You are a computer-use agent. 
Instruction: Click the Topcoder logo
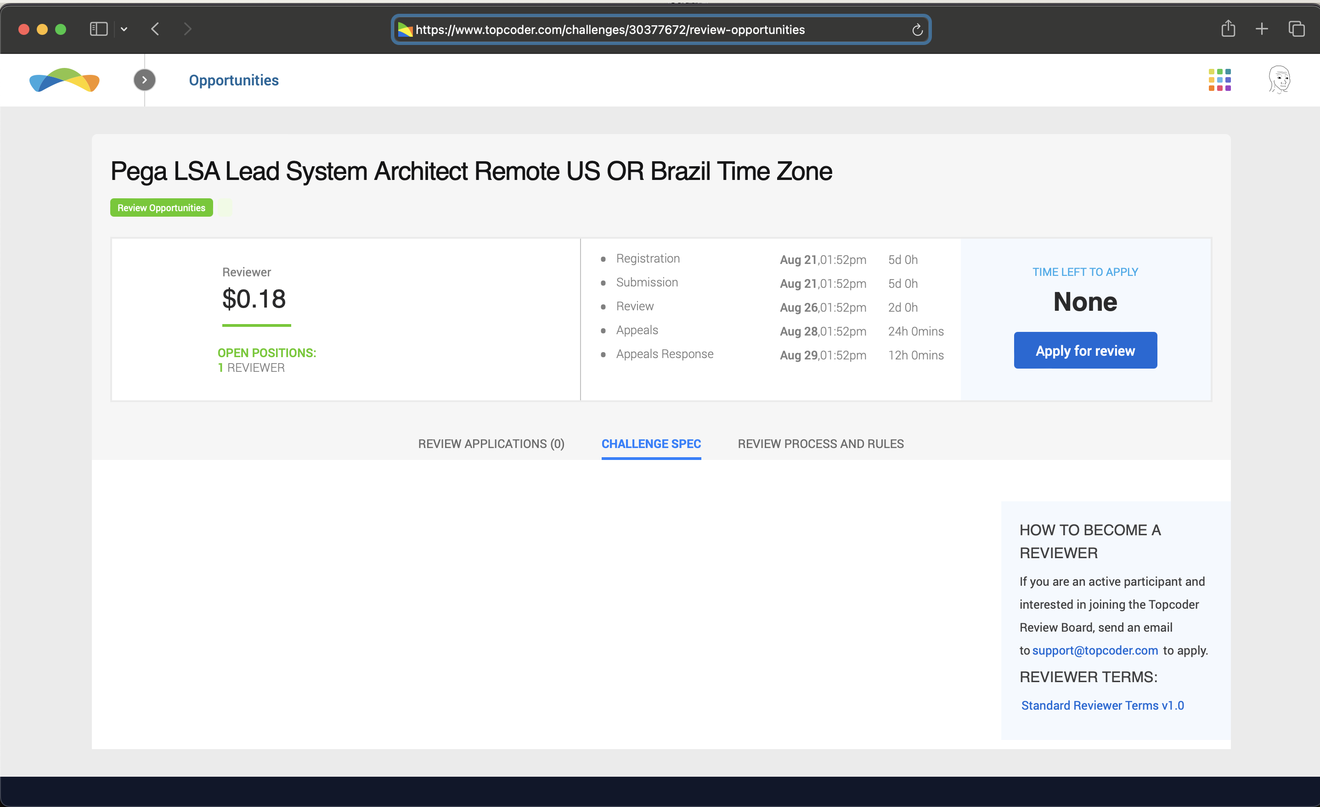64,80
